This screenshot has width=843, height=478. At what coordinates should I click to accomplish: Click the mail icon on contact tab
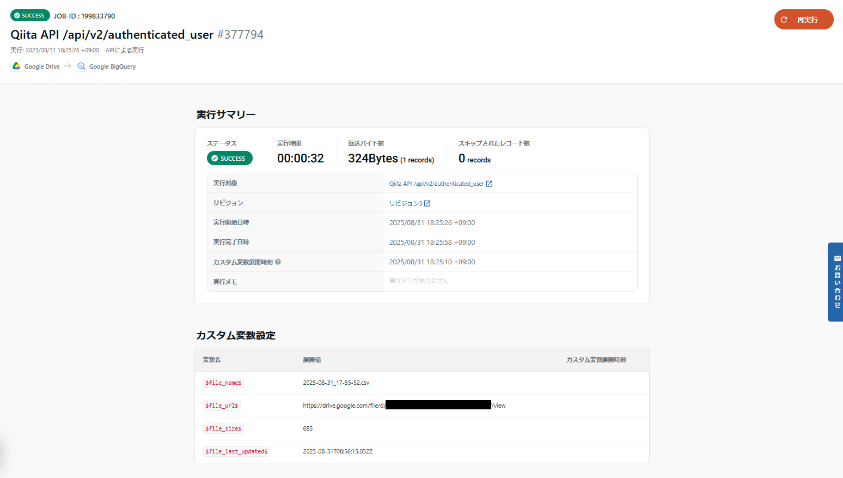(x=838, y=258)
